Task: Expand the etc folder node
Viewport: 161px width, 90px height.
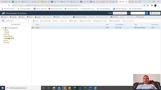Action: pos(4,30)
